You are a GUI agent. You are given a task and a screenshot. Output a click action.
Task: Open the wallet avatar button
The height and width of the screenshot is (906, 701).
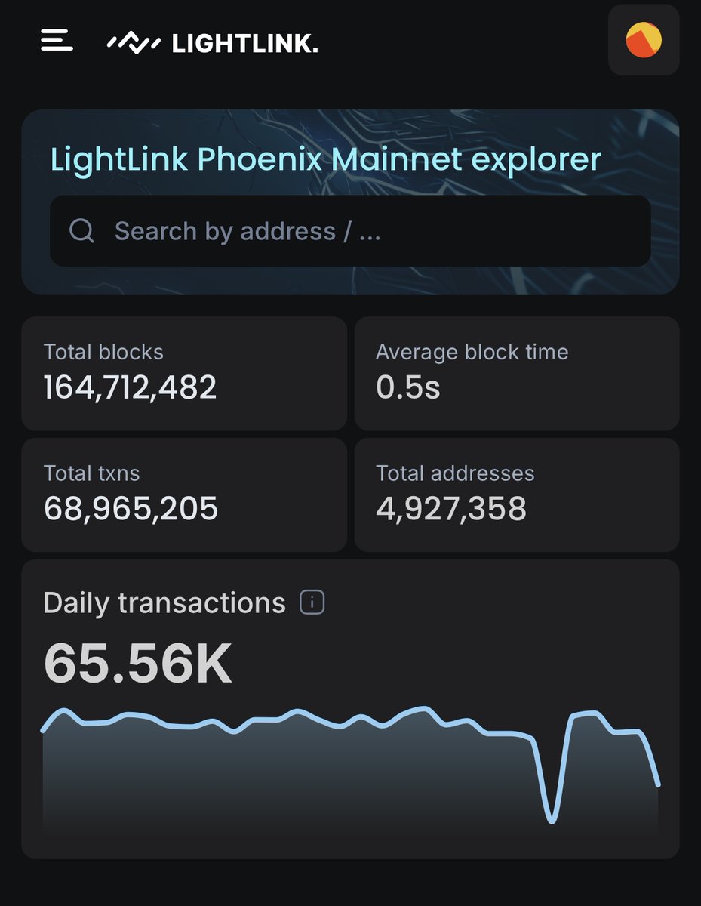(644, 40)
